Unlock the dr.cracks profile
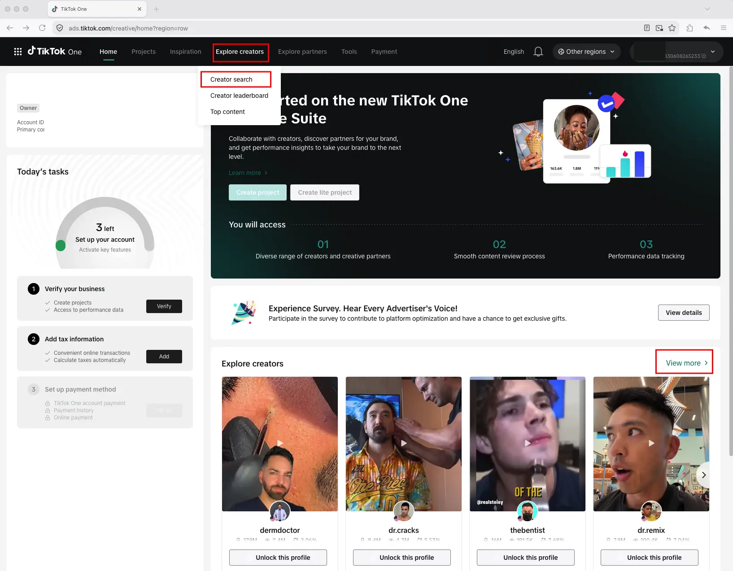Image resolution: width=733 pixels, height=571 pixels. (x=402, y=558)
